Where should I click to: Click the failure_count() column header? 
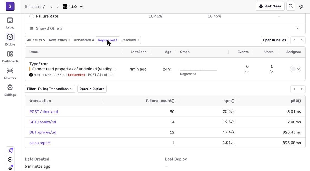(160, 101)
